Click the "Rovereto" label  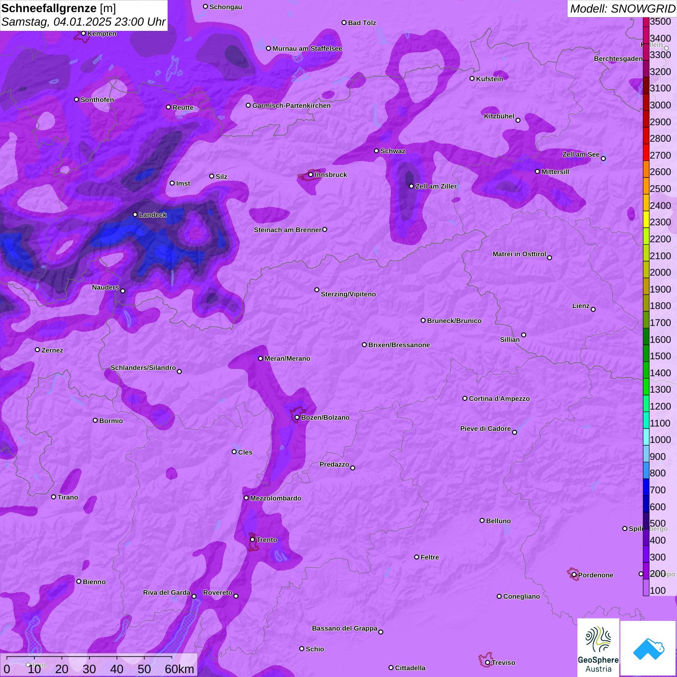(x=218, y=592)
